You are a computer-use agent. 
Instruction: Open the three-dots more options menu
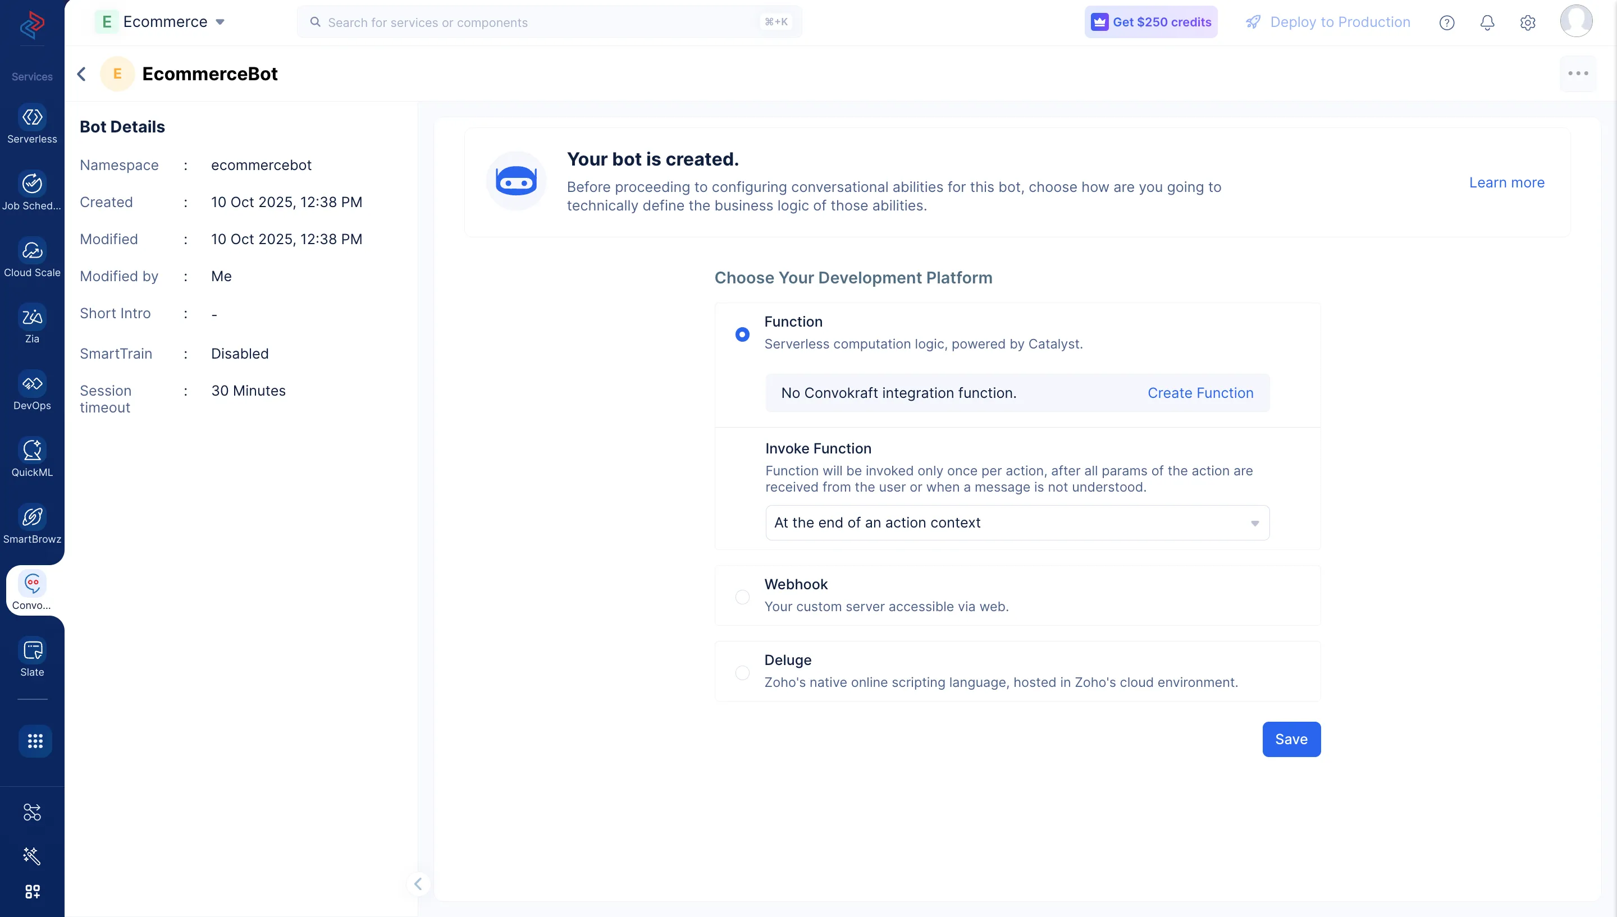(x=1577, y=74)
